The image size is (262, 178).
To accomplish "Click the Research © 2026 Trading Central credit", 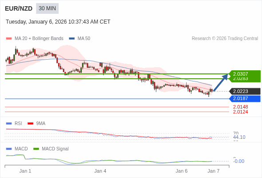I will [x=225, y=39].
